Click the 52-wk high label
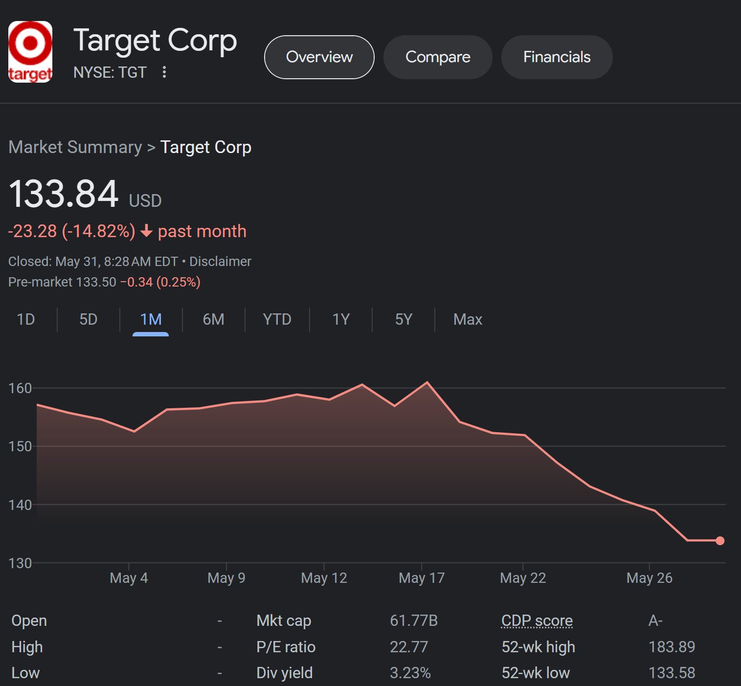Screen dimensions: 741x686 tap(539, 647)
